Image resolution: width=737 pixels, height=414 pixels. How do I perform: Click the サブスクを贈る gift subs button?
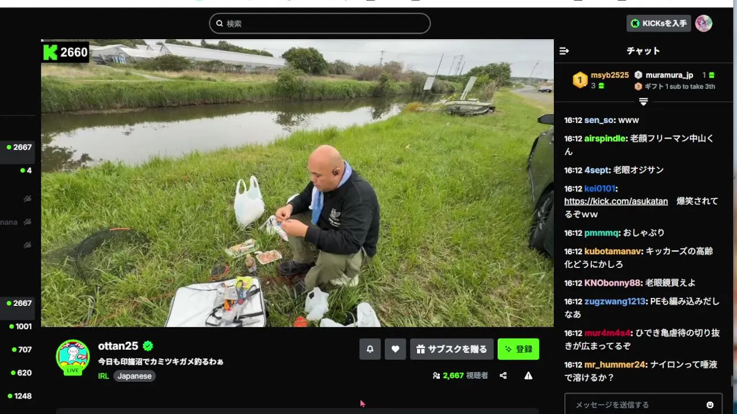click(451, 349)
